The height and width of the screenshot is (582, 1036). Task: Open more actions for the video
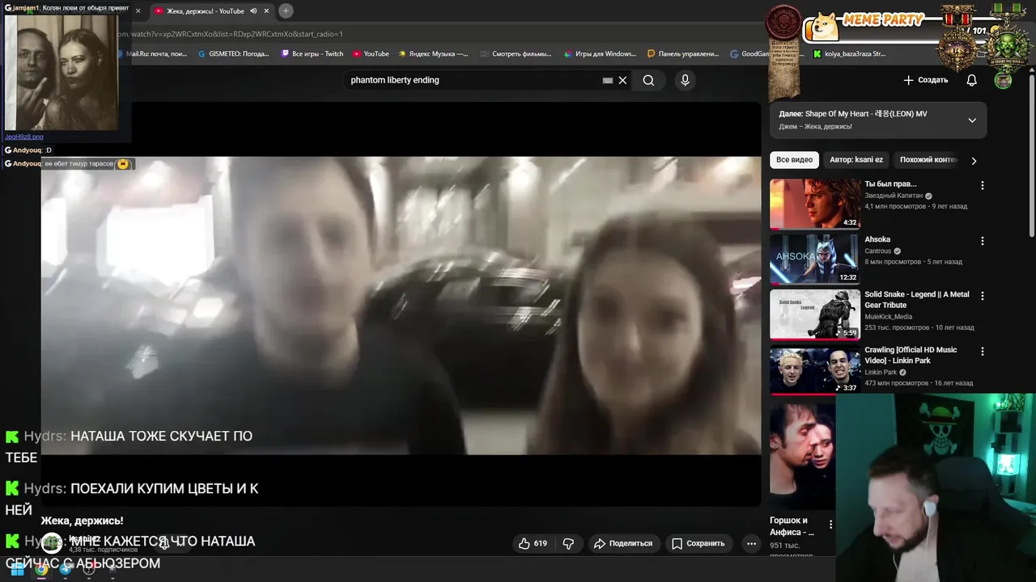point(751,543)
